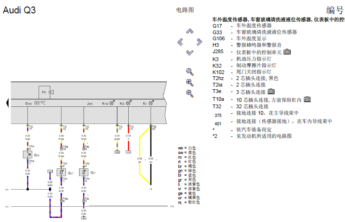The image size is (345, 222).
Task: Click color legend entry gr = 灰色
Action: coord(187,179)
